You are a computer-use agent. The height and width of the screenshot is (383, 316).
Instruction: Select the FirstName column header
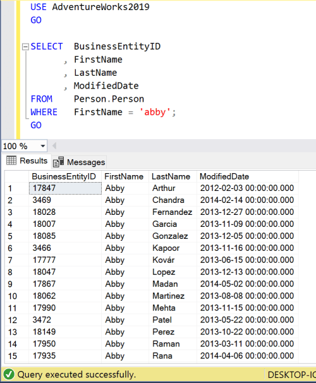pos(125,176)
